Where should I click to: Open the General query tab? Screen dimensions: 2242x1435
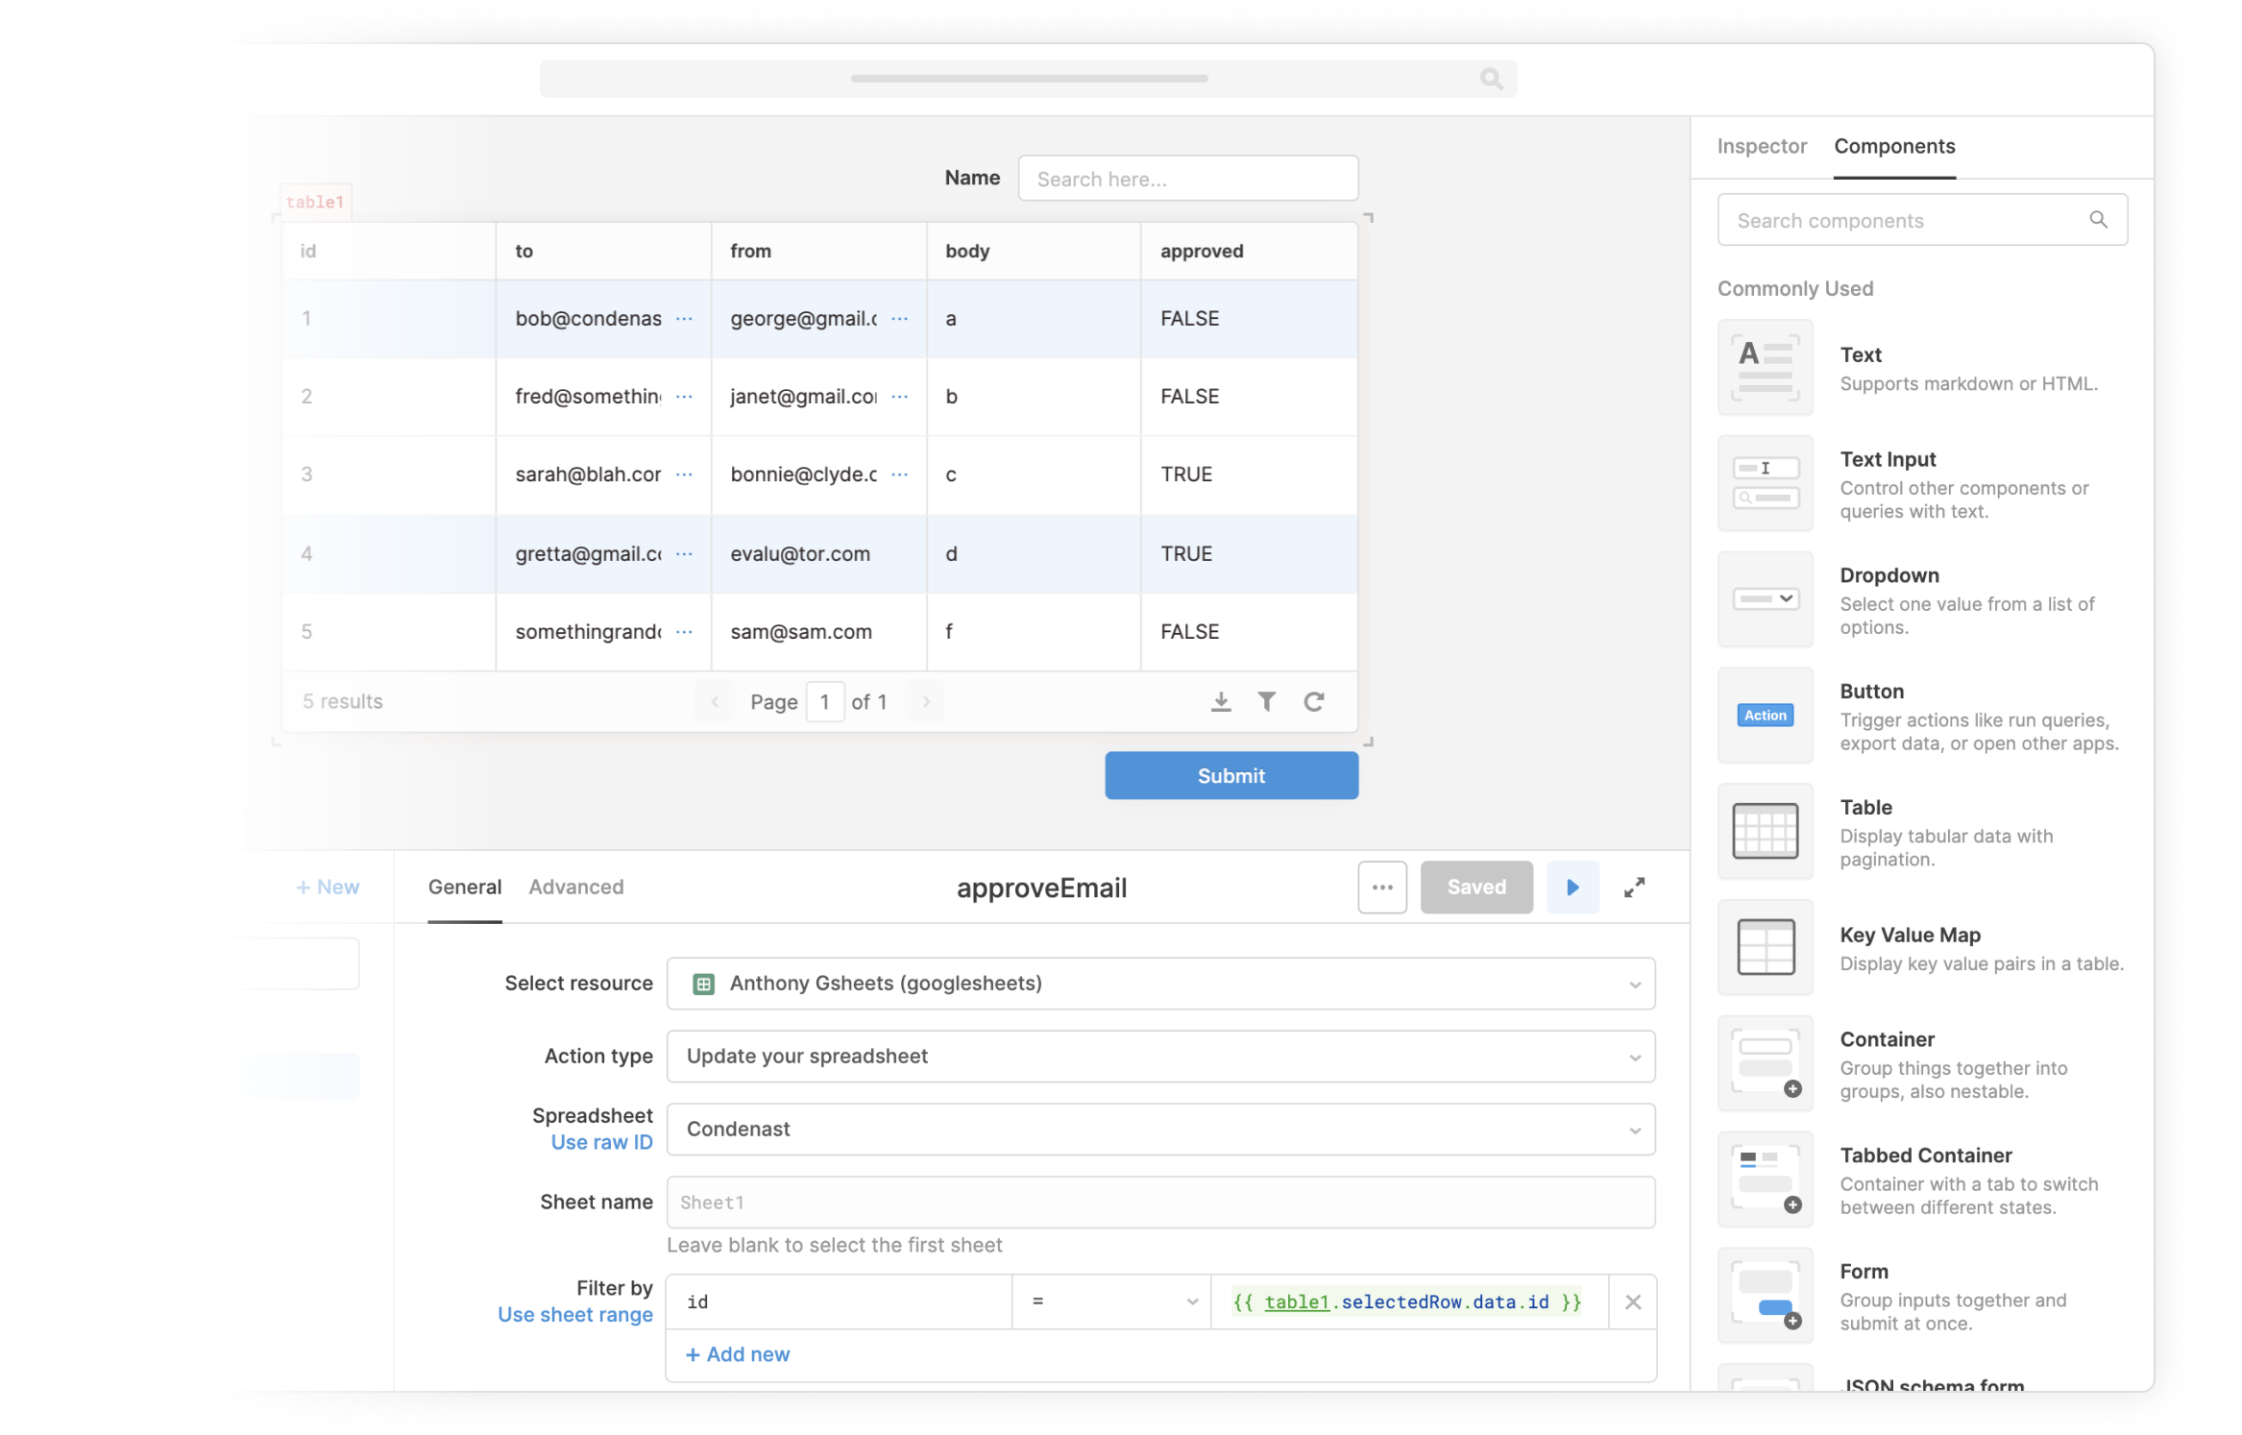click(465, 888)
